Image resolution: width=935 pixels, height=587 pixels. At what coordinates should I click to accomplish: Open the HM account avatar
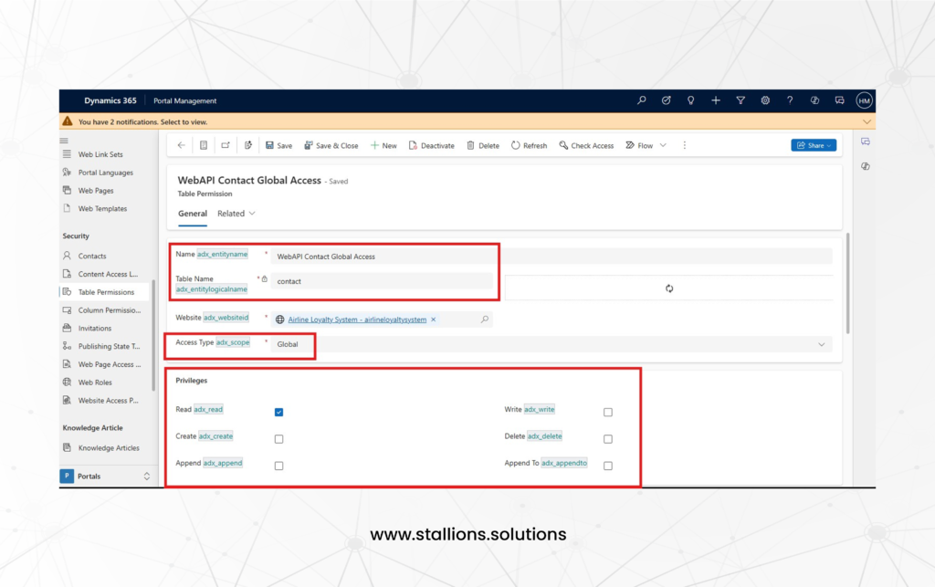[x=864, y=100]
